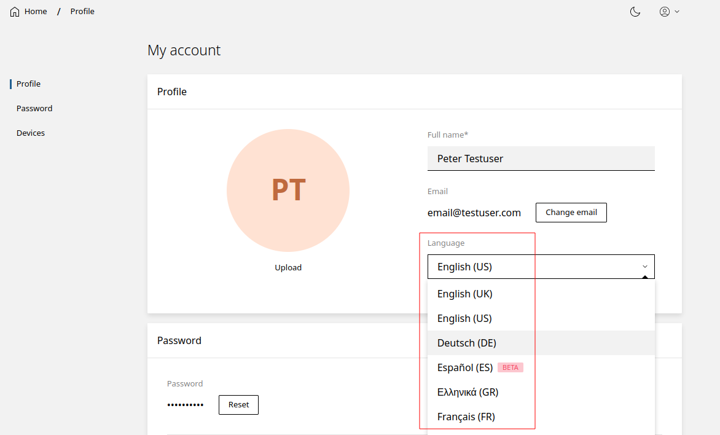
Task: Open the Devices sidebar section
Action: tap(31, 133)
